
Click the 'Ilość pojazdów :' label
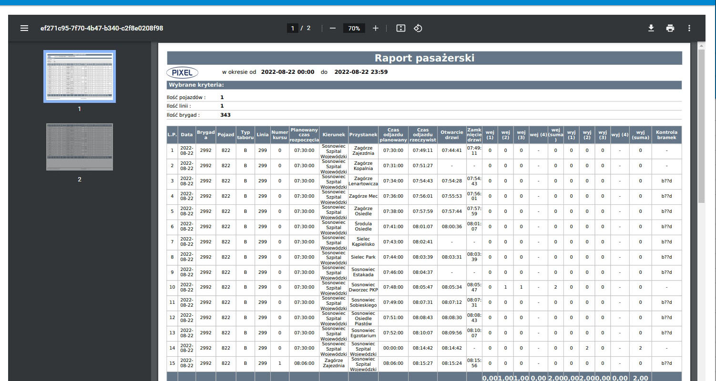pyautogui.click(x=186, y=98)
